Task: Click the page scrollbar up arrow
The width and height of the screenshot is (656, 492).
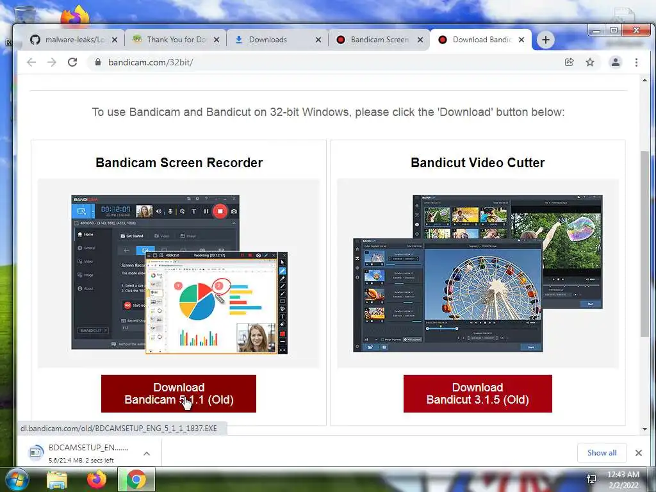Action: (644, 80)
